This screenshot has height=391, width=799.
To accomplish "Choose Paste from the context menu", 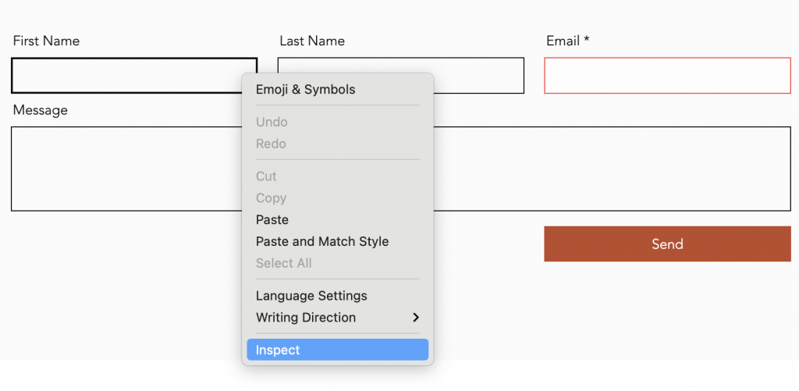I will coord(272,220).
